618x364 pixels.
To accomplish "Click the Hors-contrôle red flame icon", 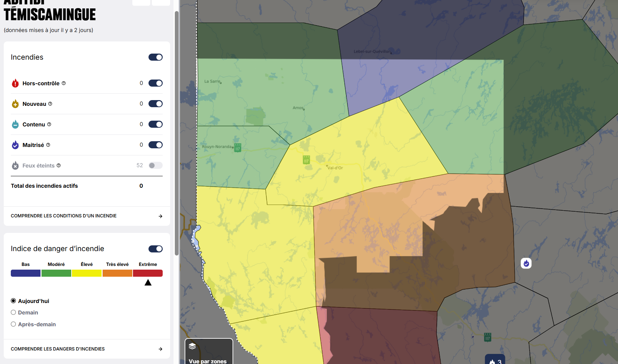I will (15, 83).
